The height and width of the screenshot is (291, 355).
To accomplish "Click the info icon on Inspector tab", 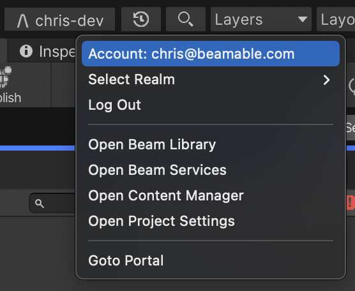I will (x=26, y=51).
